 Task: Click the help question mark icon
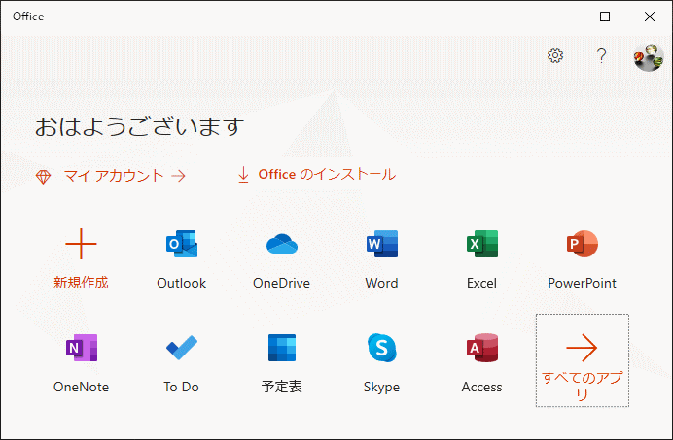(602, 55)
